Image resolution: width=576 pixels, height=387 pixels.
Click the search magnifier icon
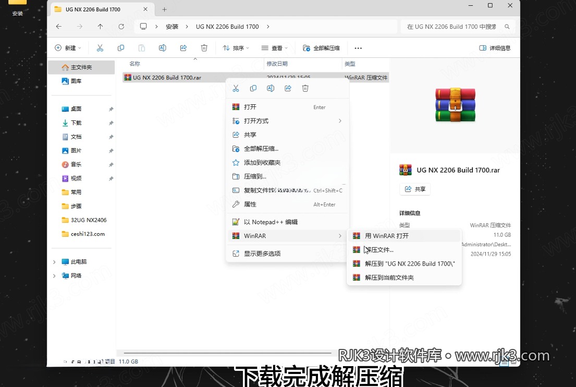point(507,27)
